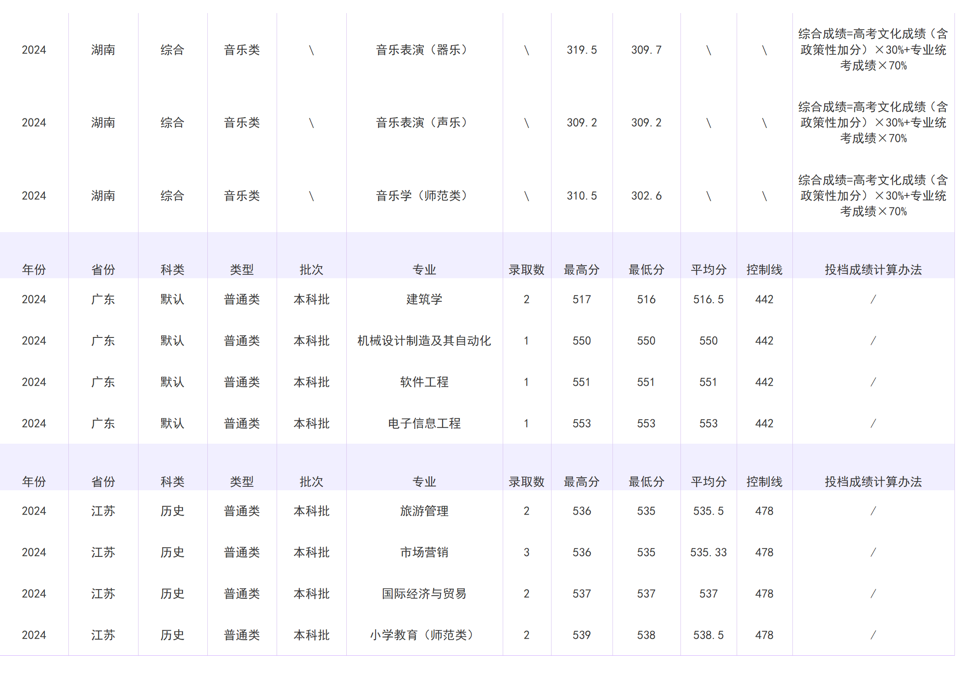This screenshot has height=691, width=978.
Task: Click the 旅游管理 major cell
Action: pos(425,511)
